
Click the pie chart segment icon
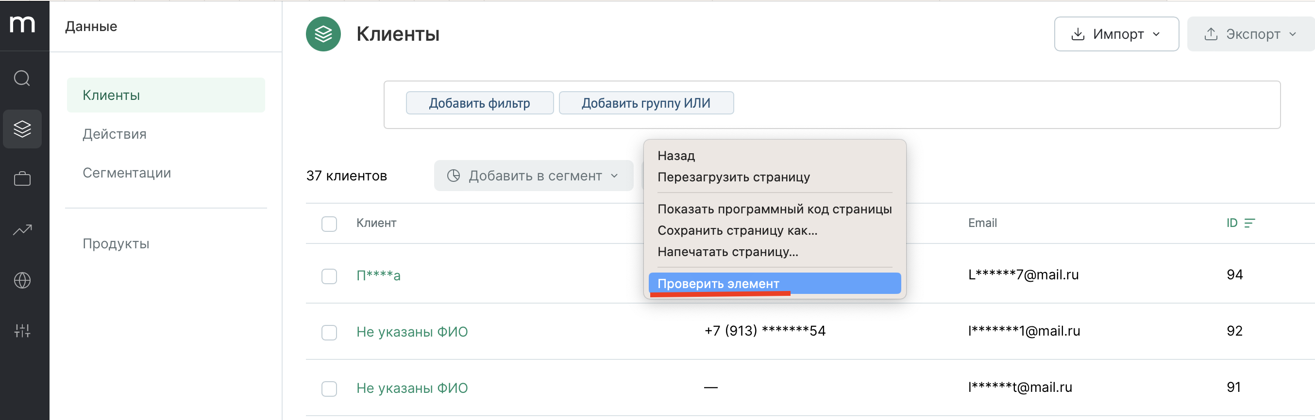pos(454,176)
